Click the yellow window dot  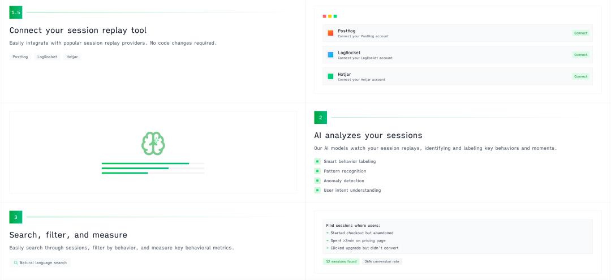point(330,16)
